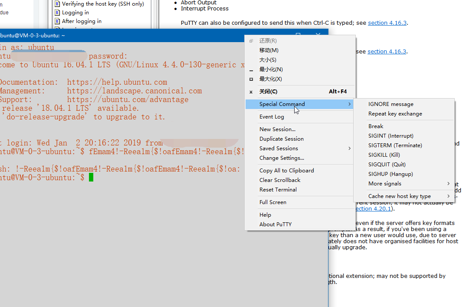Choose Clear Scrollback
This screenshot has height=307, width=466.
[299, 180]
